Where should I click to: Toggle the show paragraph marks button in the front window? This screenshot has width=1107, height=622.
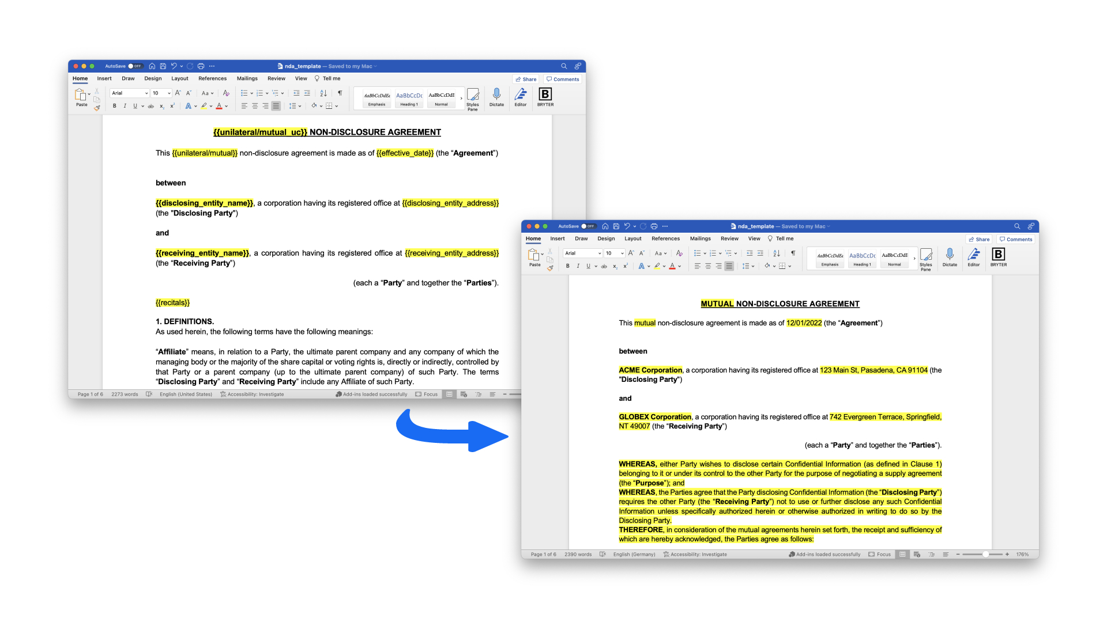[x=793, y=253]
